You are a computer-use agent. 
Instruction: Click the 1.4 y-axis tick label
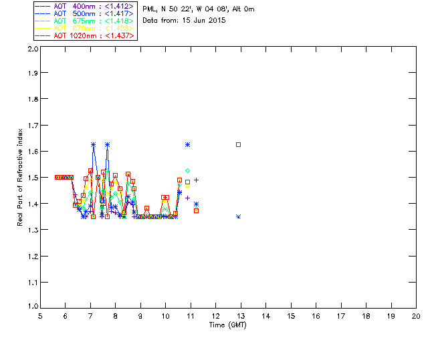point(33,204)
